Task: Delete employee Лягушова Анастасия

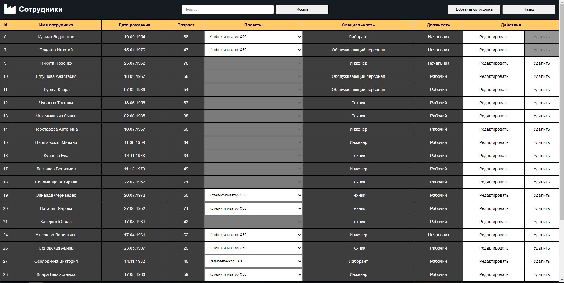Action: click(x=542, y=77)
